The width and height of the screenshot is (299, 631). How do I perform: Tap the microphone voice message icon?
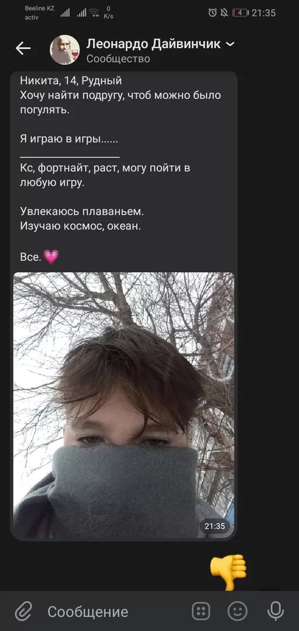276,612
